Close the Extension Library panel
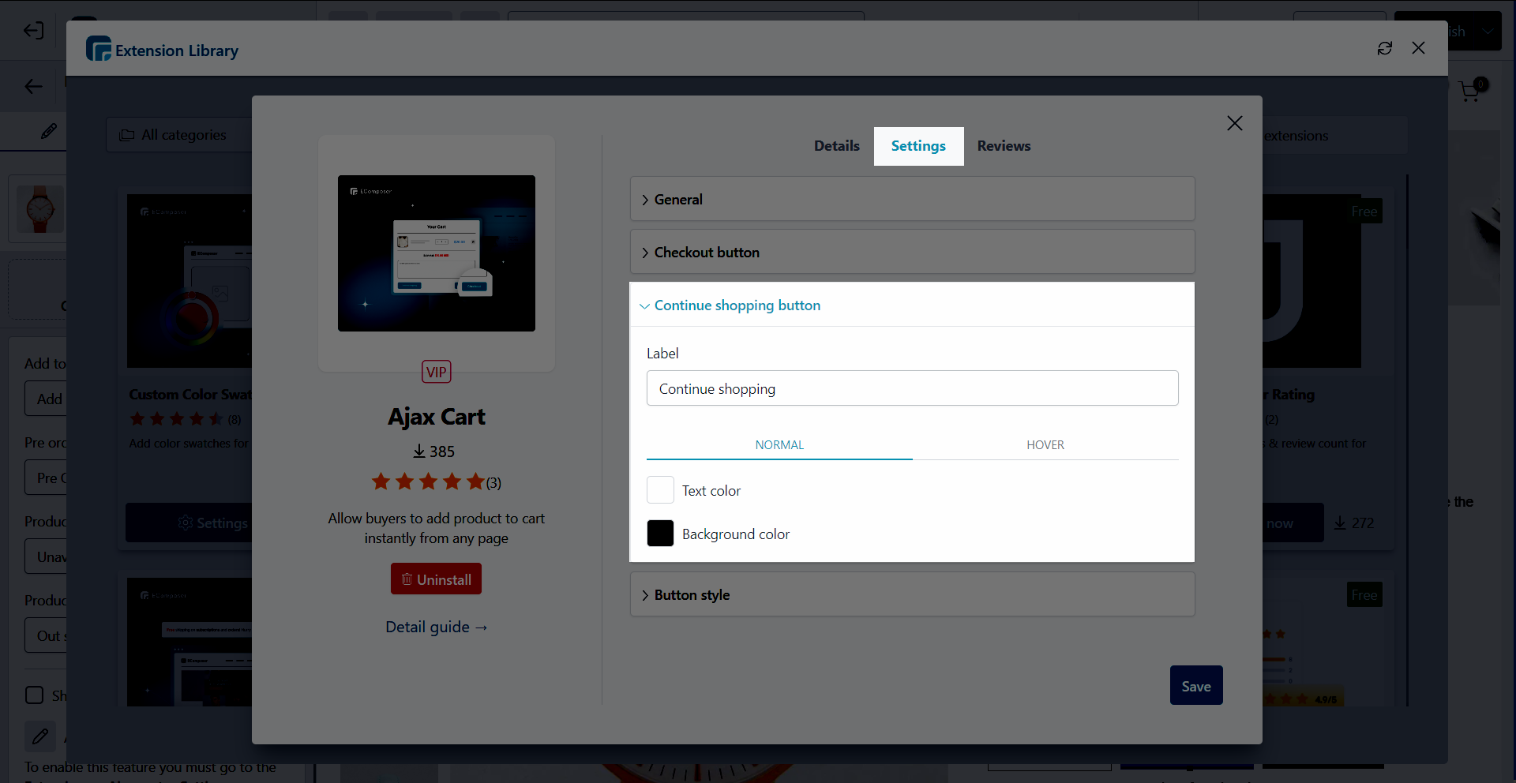Image resolution: width=1516 pixels, height=783 pixels. point(1418,48)
